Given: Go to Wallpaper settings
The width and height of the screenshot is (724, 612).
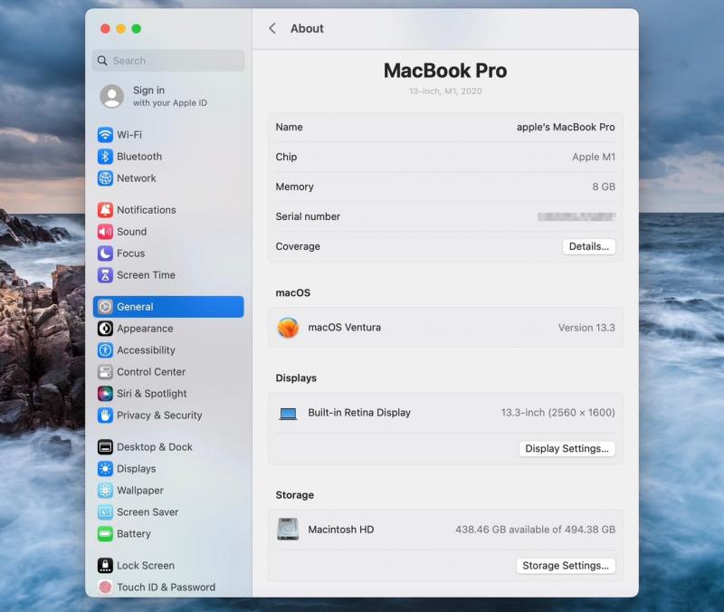Looking at the screenshot, I should [168, 491].
